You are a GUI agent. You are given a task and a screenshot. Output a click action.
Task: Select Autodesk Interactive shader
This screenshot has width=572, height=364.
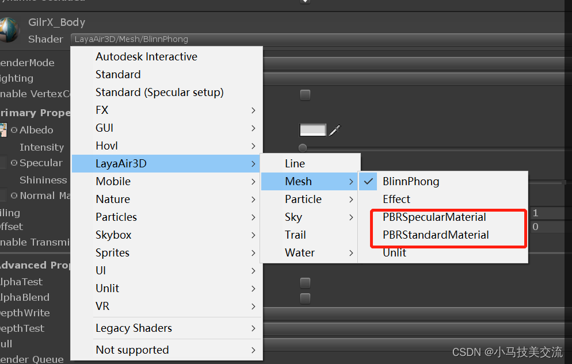tap(167, 56)
